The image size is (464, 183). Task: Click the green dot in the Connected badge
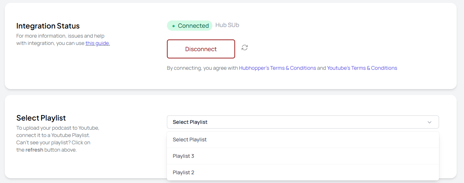[173, 26]
